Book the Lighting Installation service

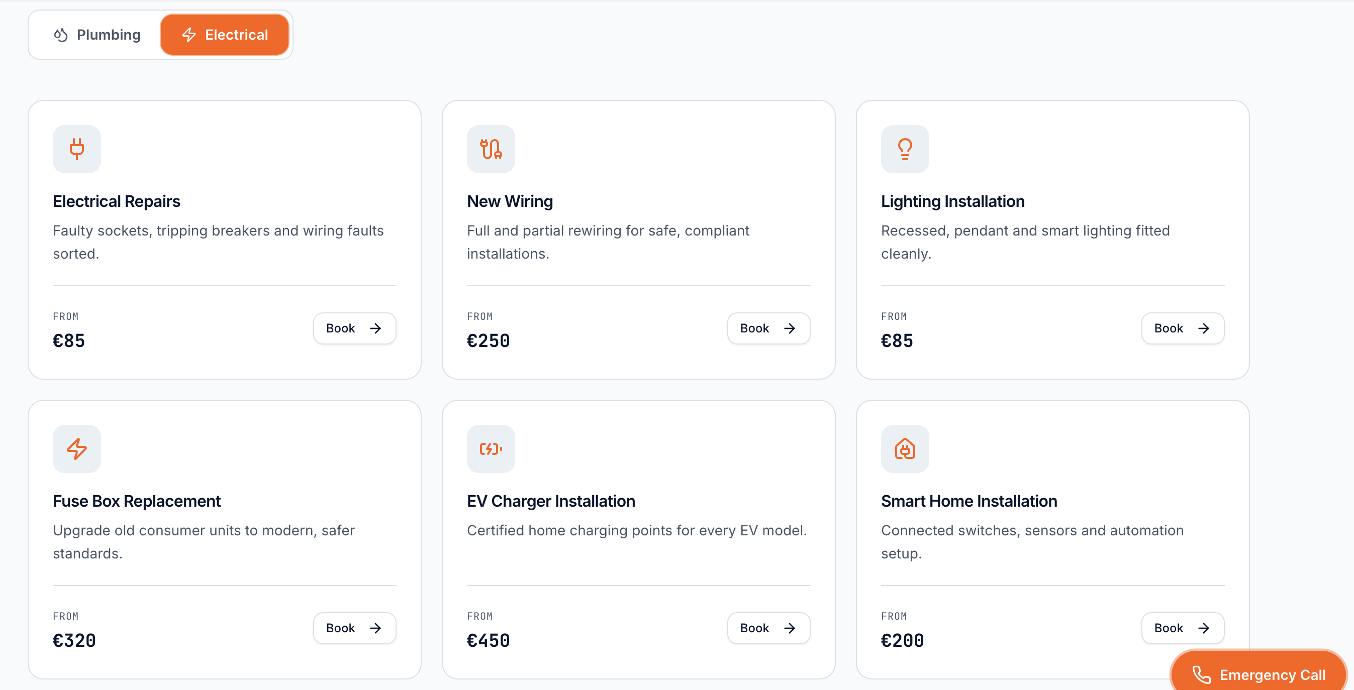[x=1182, y=328]
